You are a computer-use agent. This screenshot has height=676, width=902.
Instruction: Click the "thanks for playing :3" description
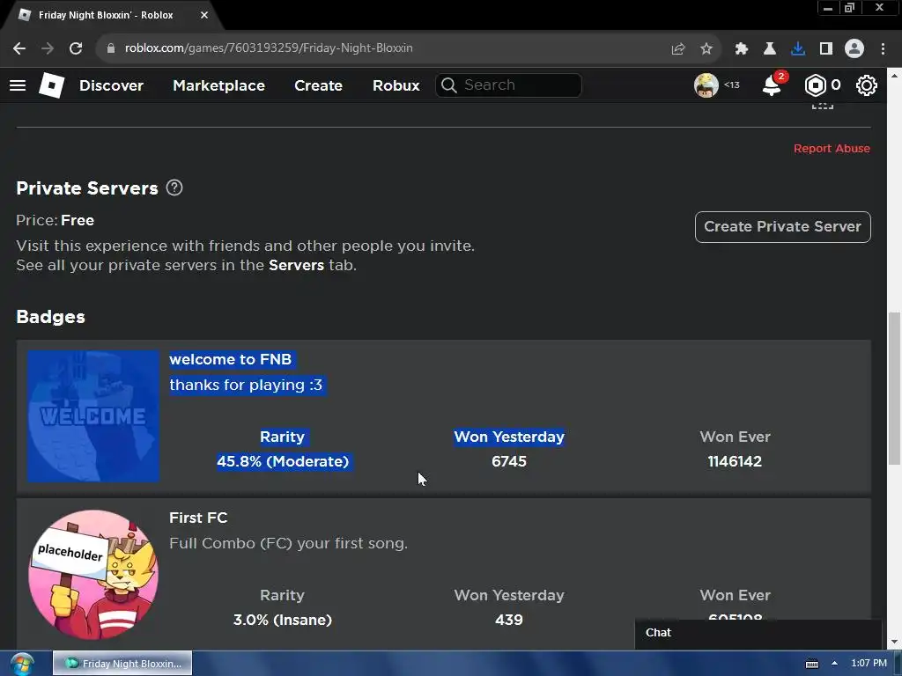[246, 385]
